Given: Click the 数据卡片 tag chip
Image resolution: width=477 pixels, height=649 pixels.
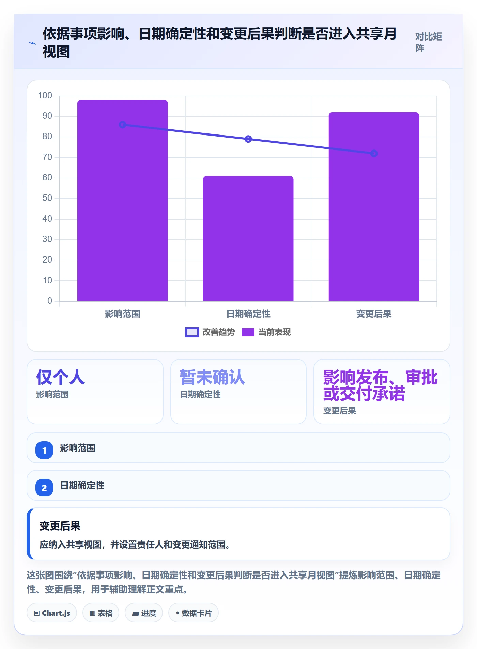Looking at the screenshot, I should 194,613.
